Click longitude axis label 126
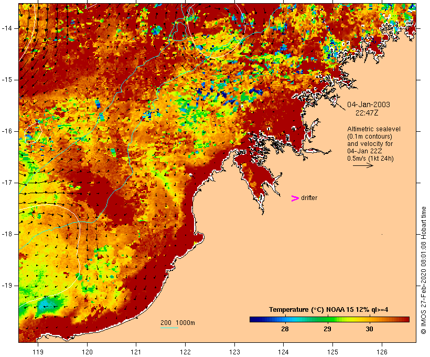 tap(382, 352)
